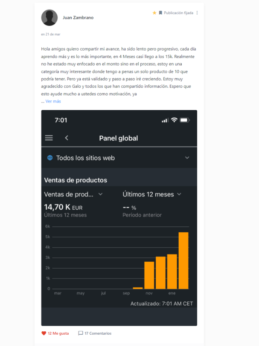Open Juan Zambrano's profile name link
Viewport: 259px width, 346px height.
(x=78, y=18)
